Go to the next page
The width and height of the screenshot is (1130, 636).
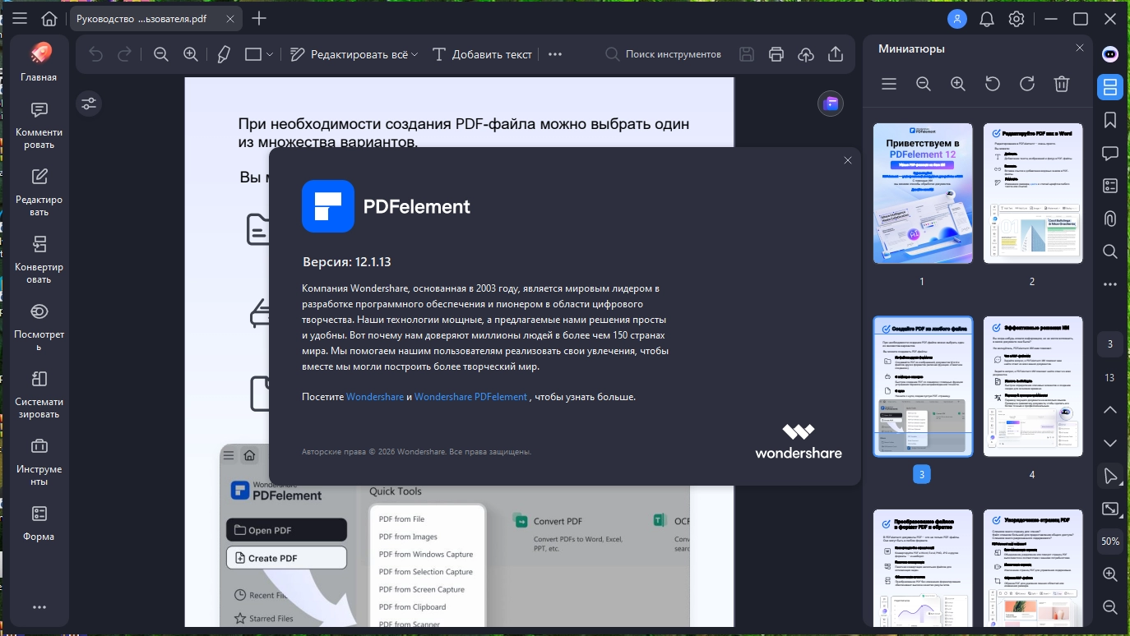point(1110,443)
